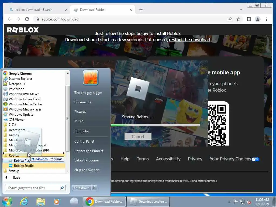276x207 pixels.
Task: Click the Start menu programs scrollbar
Action: pos(67,118)
